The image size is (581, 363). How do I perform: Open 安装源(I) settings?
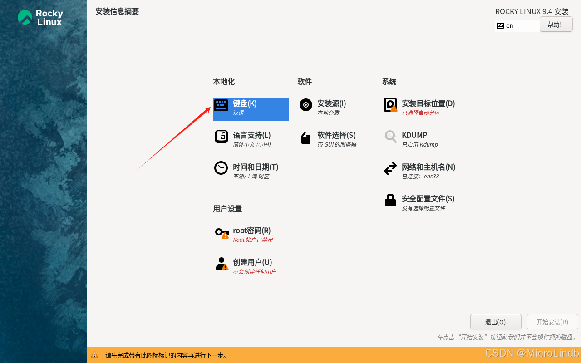[332, 103]
